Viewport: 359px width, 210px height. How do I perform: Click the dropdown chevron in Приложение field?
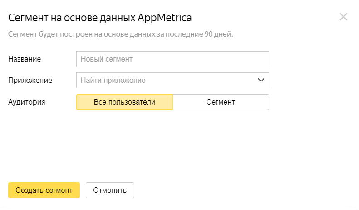(261, 81)
